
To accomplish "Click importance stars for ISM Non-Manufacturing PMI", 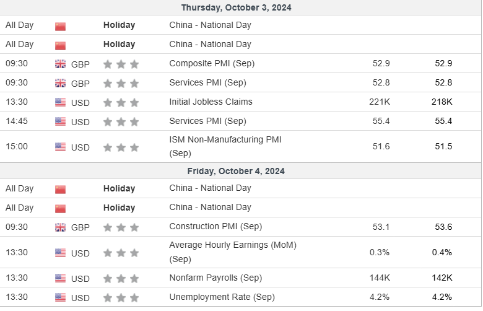I will (x=121, y=147).
